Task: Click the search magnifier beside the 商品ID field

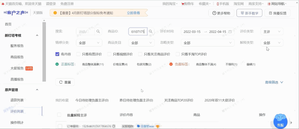Action: click(151, 32)
